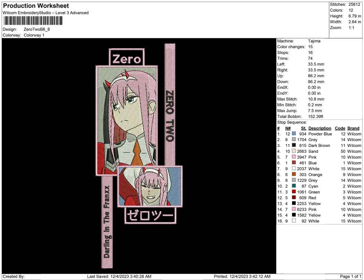Click the smaller lower character portrait panel

[x=150, y=187]
